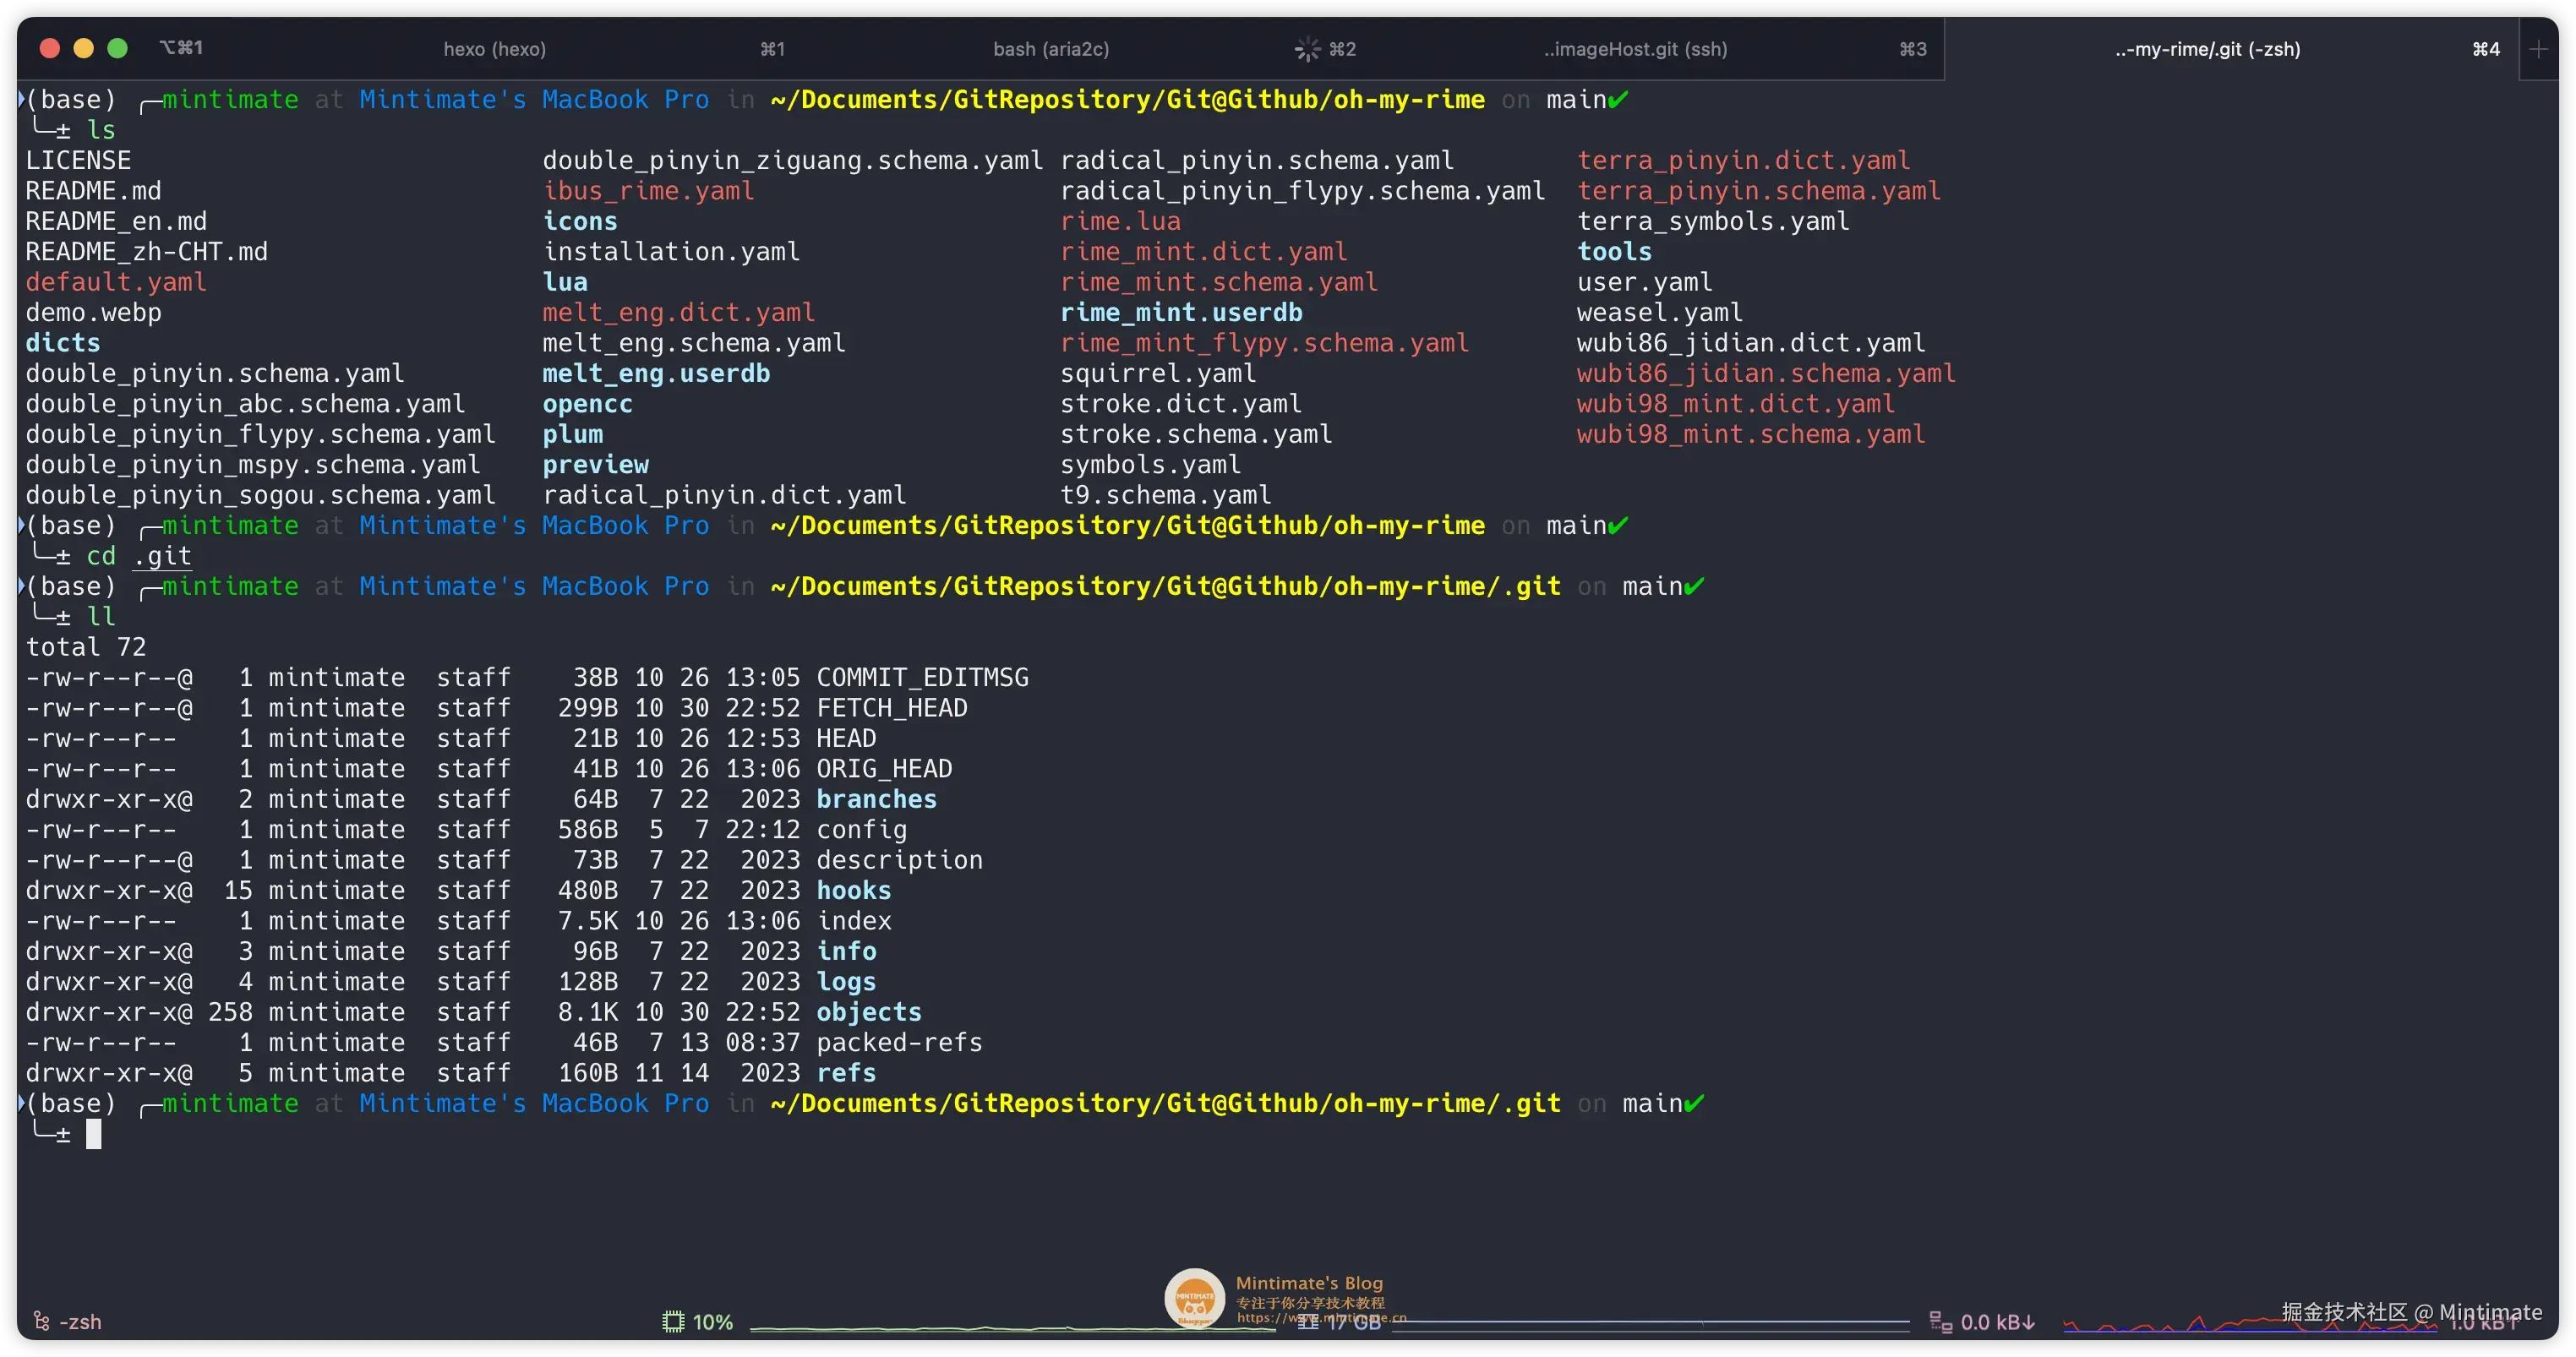Click the git branch icon beside -zsh
Image resolution: width=2576 pixels, height=1357 pixels.
coord(42,1321)
